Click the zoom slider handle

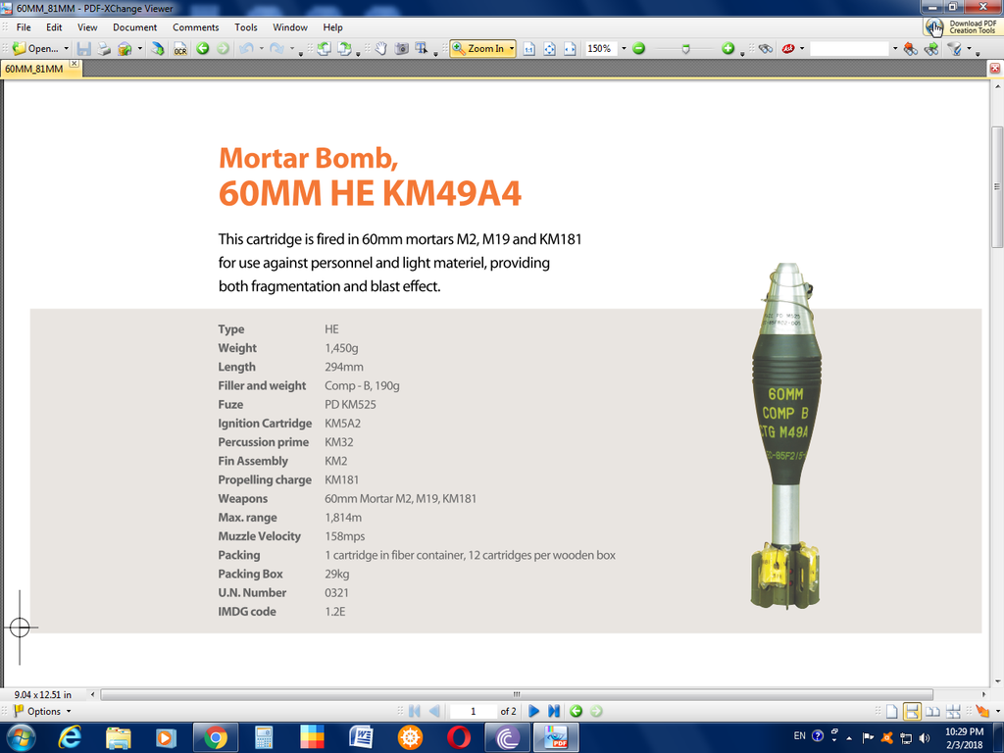click(x=685, y=49)
